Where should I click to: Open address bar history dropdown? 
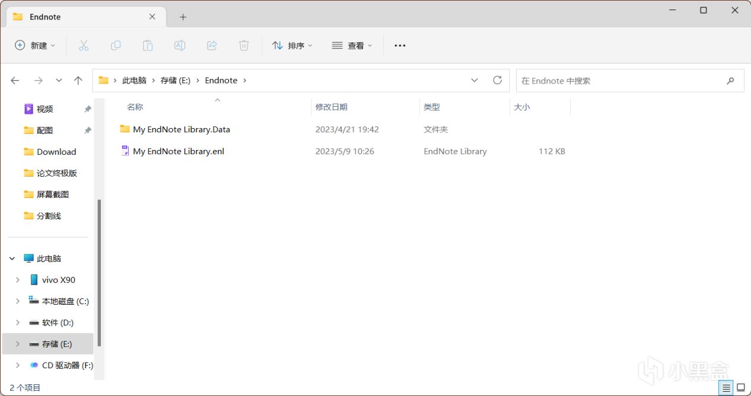pos(475,81)
